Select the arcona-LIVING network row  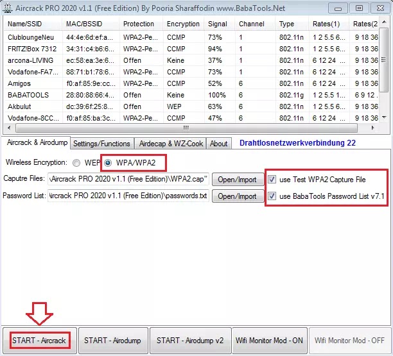click(191, 60)
